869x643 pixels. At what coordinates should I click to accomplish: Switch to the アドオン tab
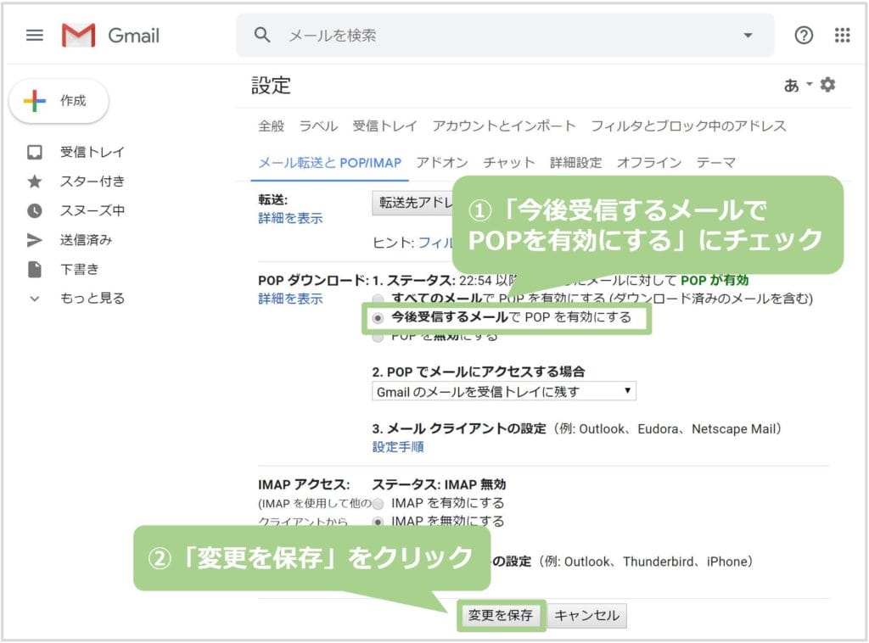pos(441,162)
